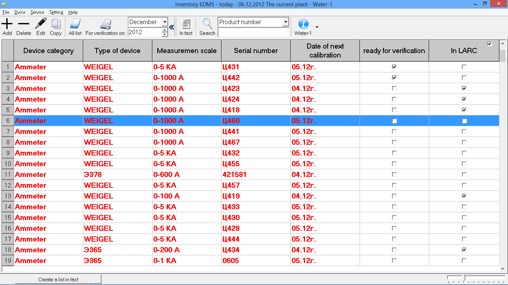The height and width of the screenshot is (285, 508).
Task: Click the Water-1 info icon
Action: click(x=303, y=24)
